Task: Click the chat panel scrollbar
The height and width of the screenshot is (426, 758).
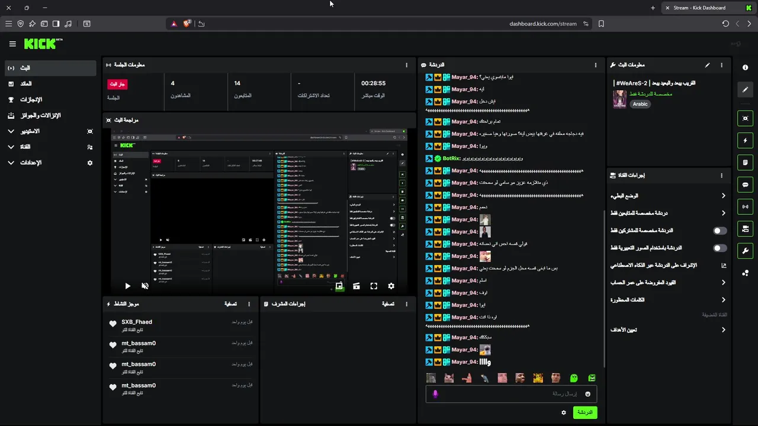Action: coord(603,288)
